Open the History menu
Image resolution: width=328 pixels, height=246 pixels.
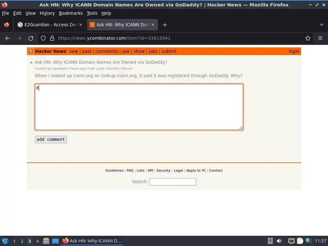point(47,13)
